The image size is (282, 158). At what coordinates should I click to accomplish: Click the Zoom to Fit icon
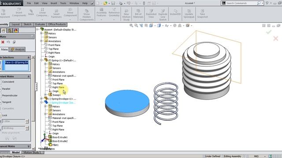point(131,25)
